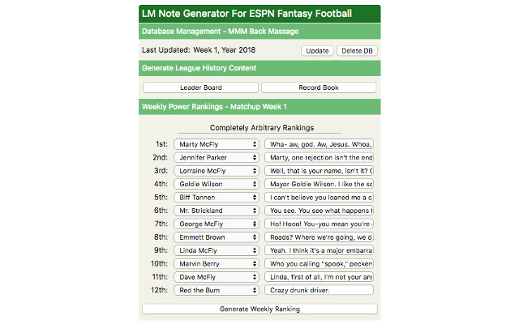
Task: Open the 8th place Emmett Brown dropdown
Action: (217, 237)
